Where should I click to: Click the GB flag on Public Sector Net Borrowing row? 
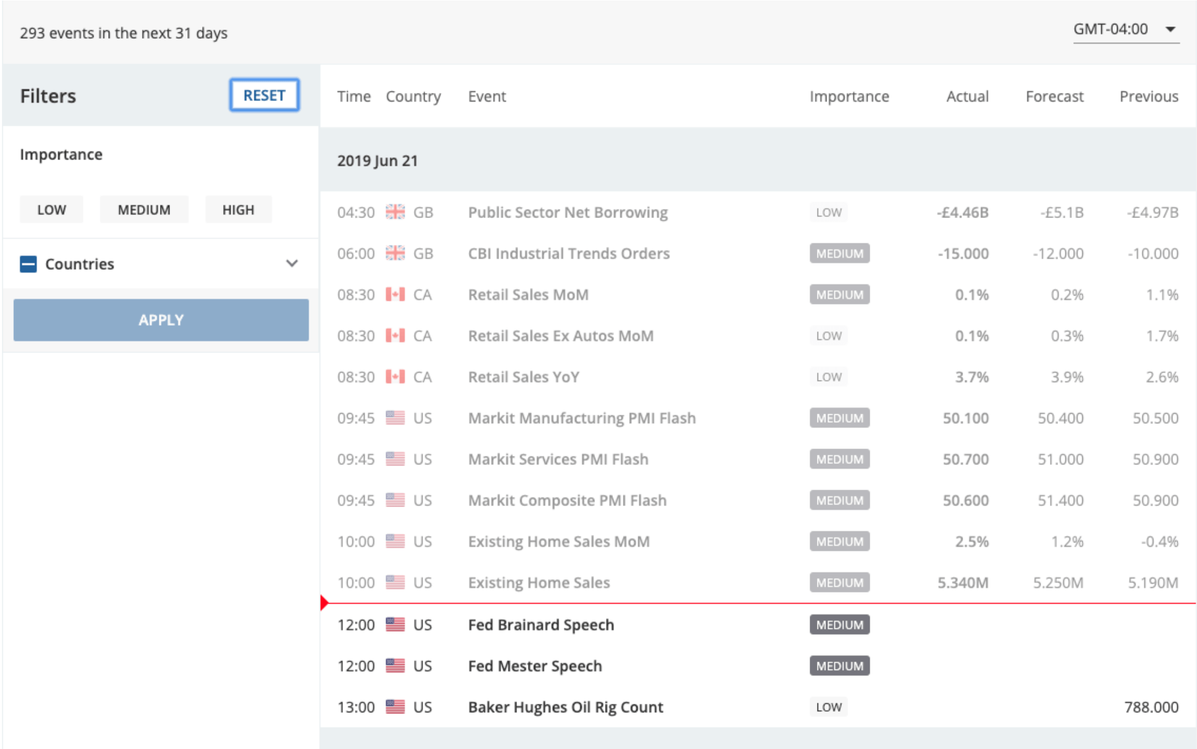pos(395,212)
